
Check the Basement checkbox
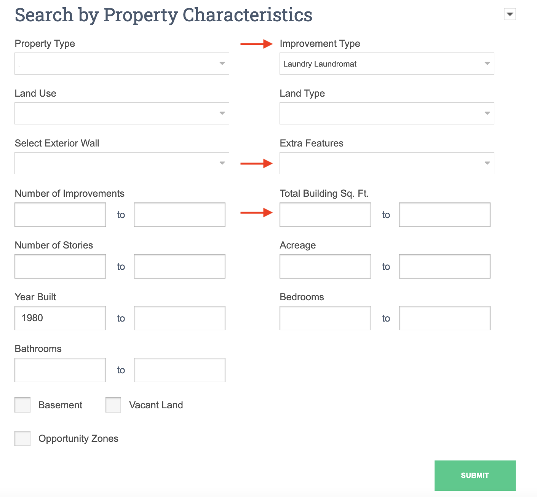pos(22,405)
